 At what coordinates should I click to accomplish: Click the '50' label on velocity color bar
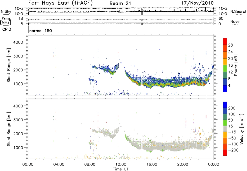point(230,120)
